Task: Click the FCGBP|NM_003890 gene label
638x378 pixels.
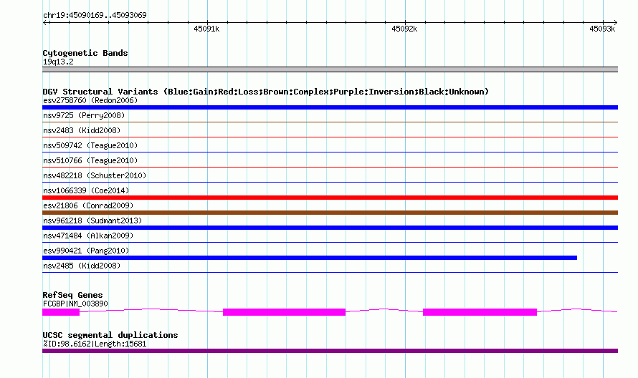Action: (75, 304)
